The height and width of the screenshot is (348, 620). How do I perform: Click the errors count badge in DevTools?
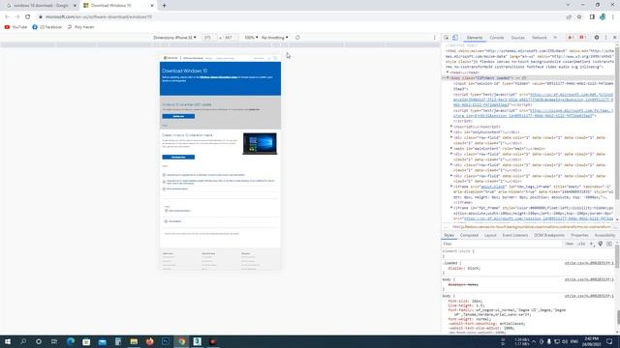(x=571, y=38)
